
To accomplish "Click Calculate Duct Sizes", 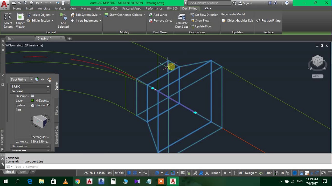I will coord(182,20).
